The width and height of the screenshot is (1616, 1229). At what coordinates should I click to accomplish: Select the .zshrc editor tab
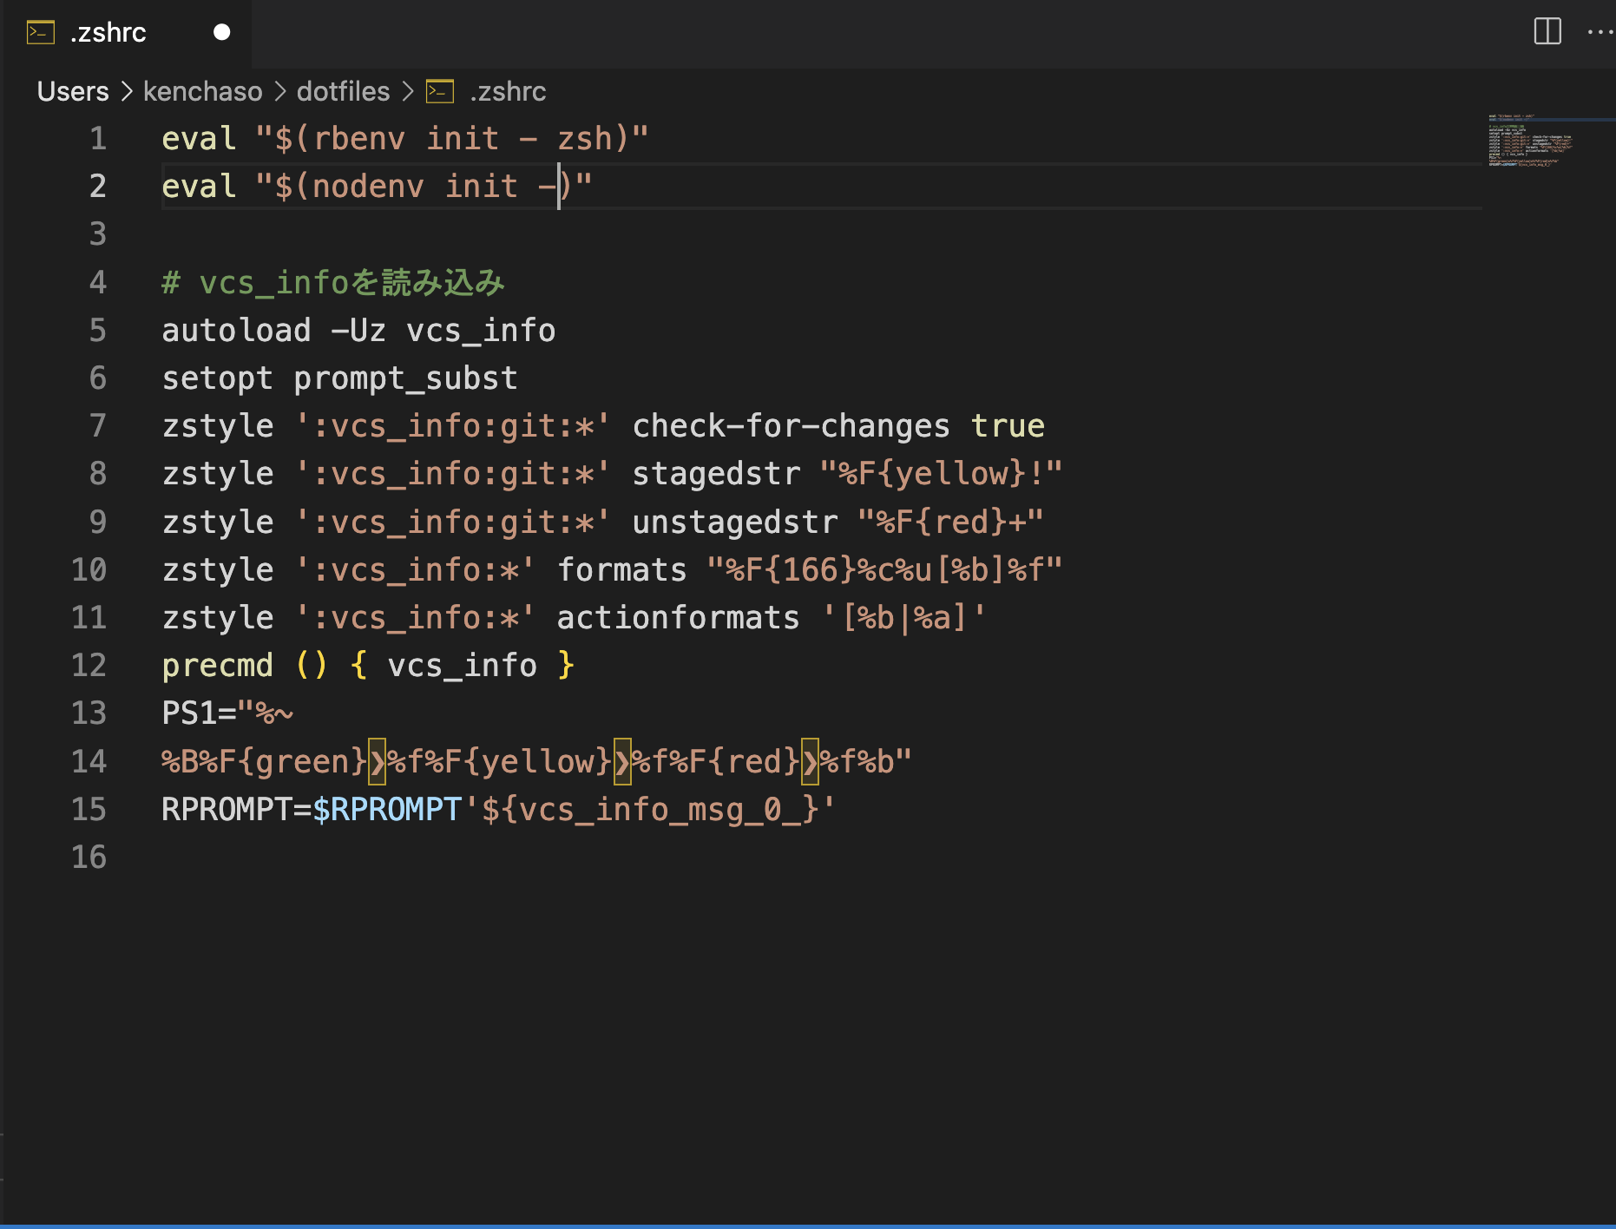(x=108, y=32)
